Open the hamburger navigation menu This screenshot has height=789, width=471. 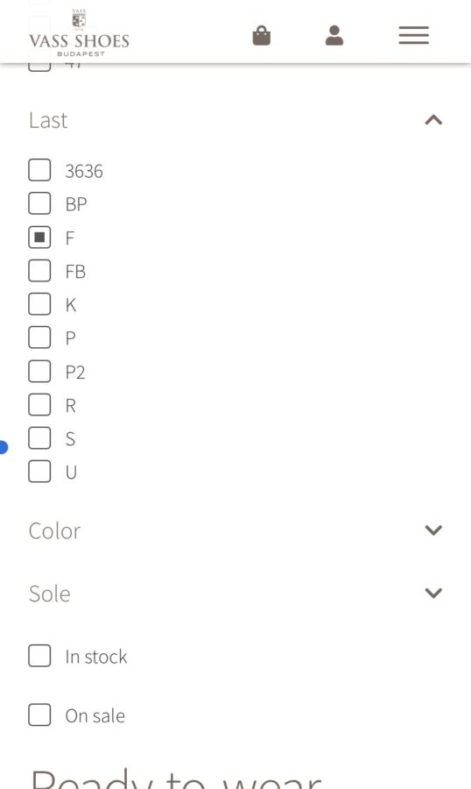(x=414, y=35)
